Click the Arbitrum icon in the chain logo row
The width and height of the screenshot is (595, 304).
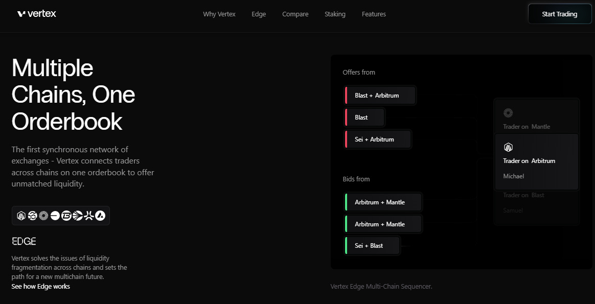coord(21,216)
